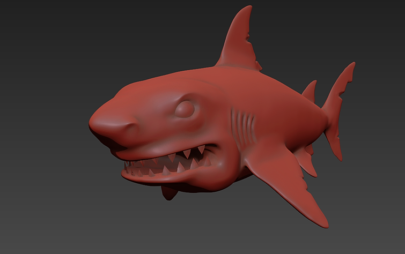Click the shark's tail fin
The image size is (405, 254).
338,111
